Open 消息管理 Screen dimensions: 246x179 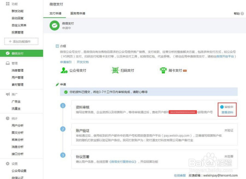[x=18, y=70]
